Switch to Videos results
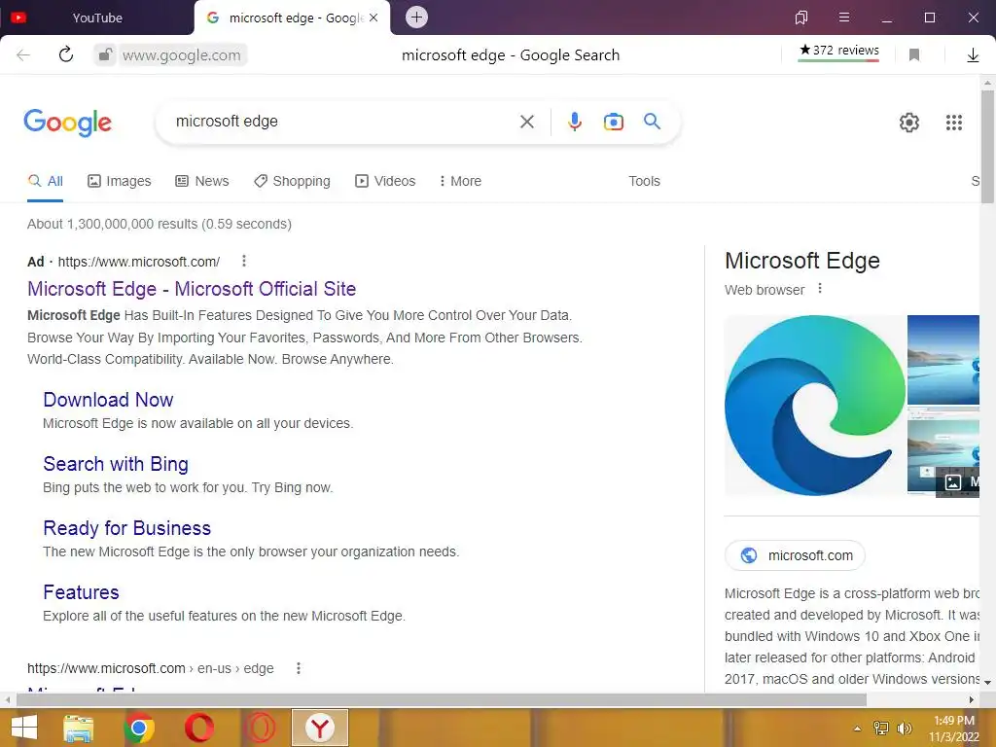 385,181
